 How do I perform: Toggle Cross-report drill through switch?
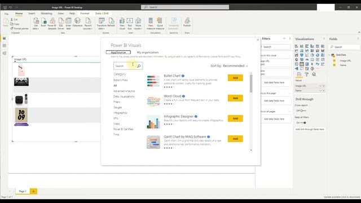303,111
